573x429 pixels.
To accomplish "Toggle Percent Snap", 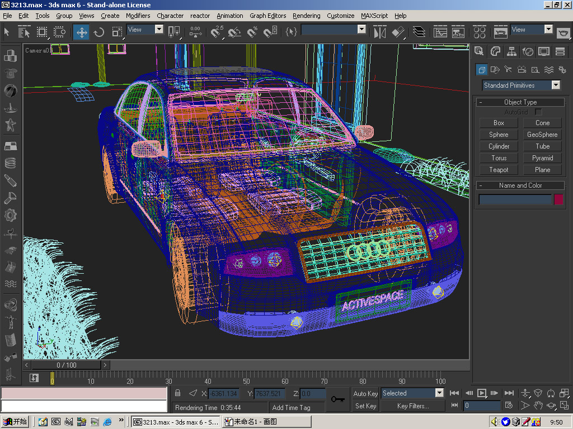I will 252,32.
